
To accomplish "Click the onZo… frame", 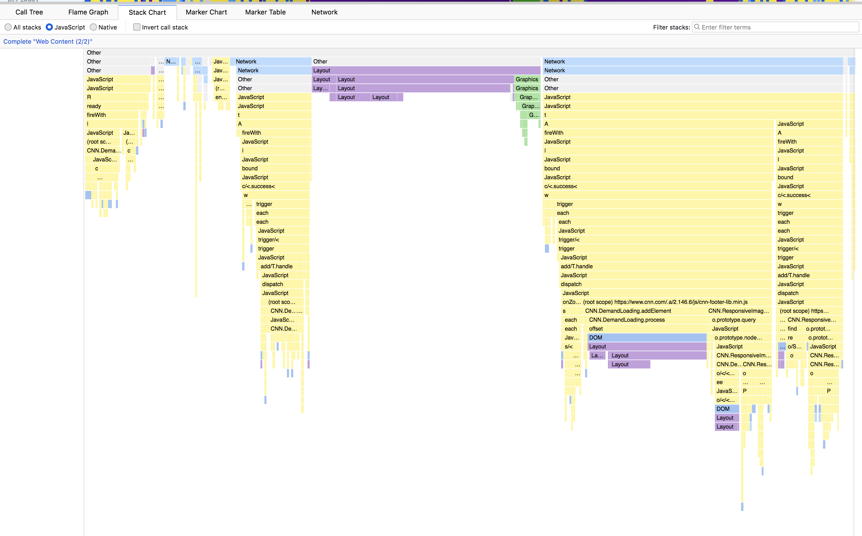I will click(571, 302).
